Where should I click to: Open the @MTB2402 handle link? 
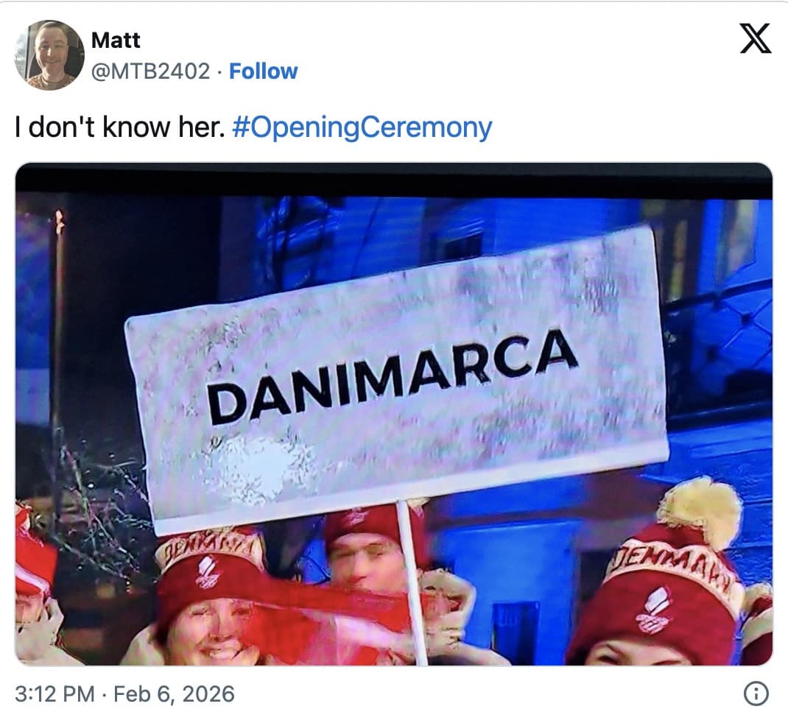pos(150,71)
